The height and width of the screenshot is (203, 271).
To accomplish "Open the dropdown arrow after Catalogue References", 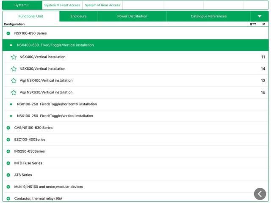I will (259, 16).
